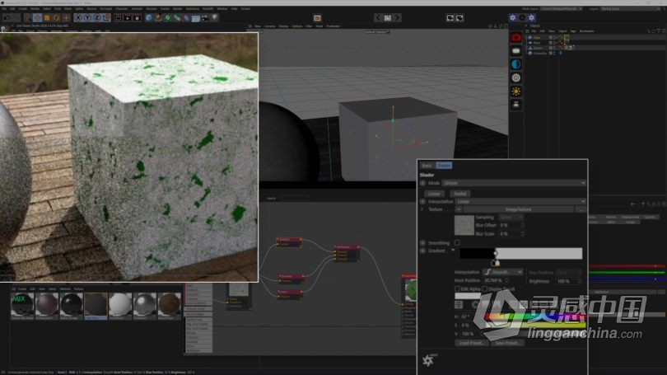Click the half-blue circle palette icon
The image size is (667, 375).
(516, 64)
